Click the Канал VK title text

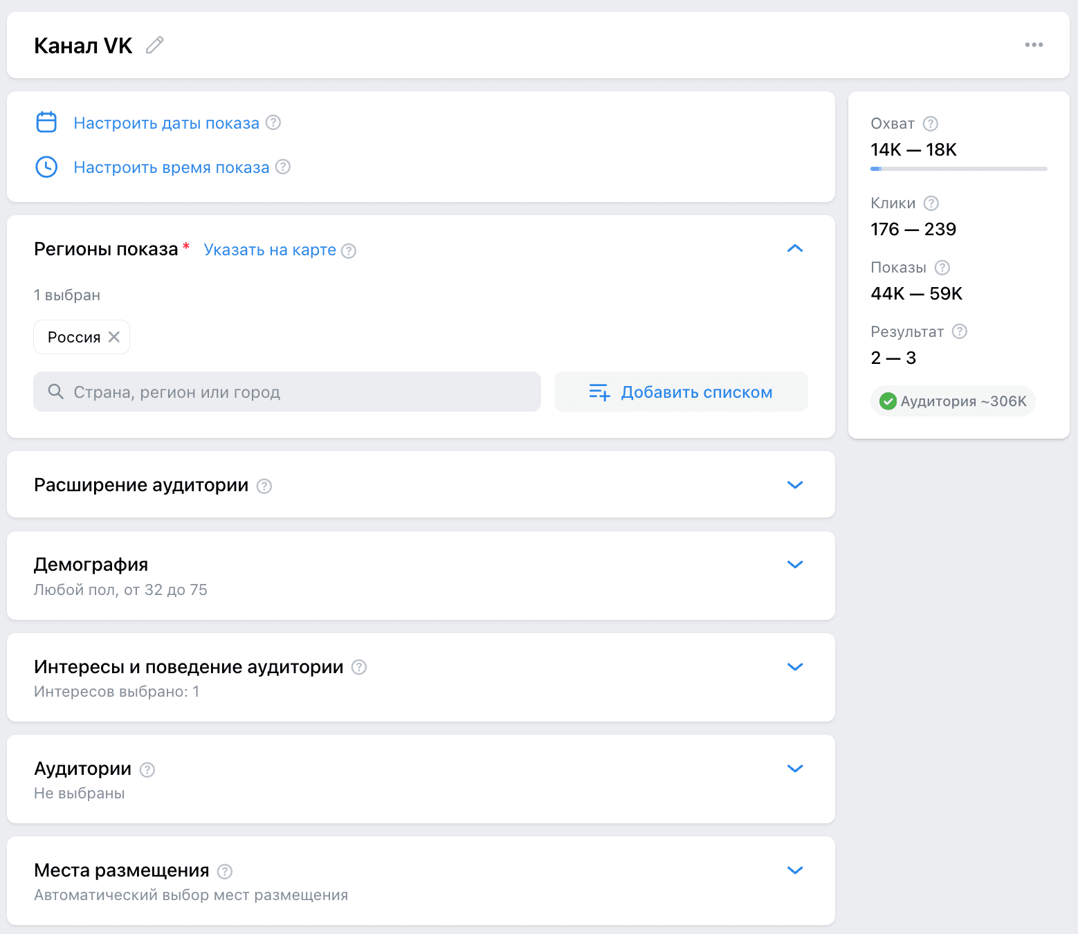tap(83, 46)
